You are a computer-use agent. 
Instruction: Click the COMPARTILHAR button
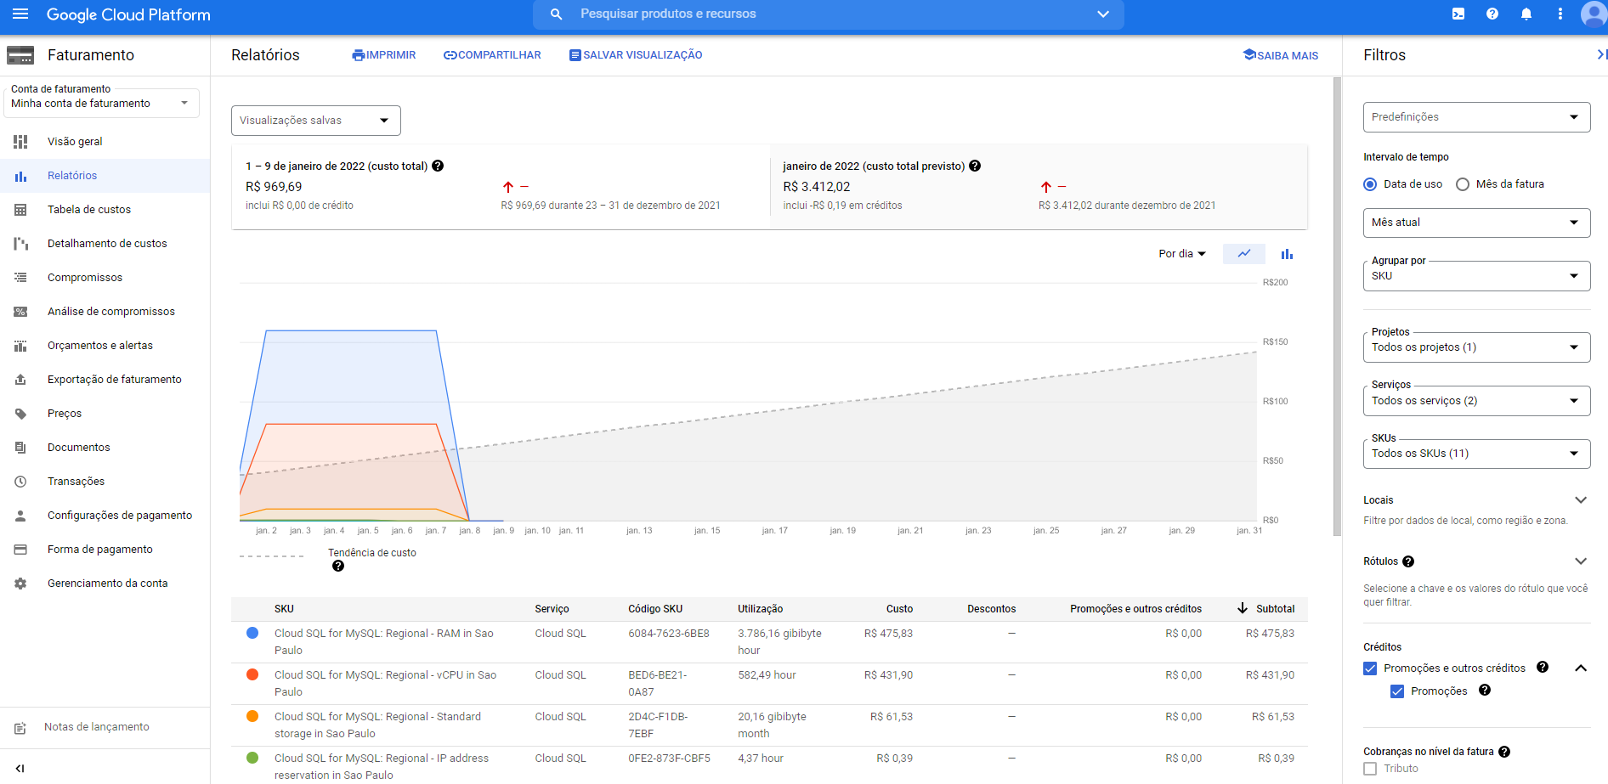[492, 55]
